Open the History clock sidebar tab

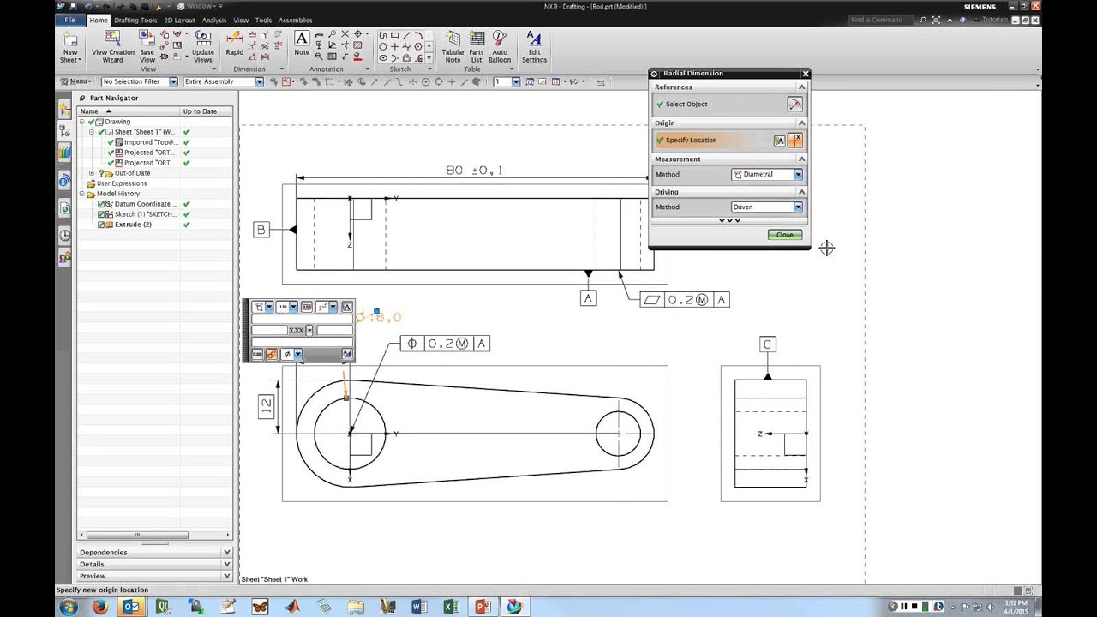[65, 236]
